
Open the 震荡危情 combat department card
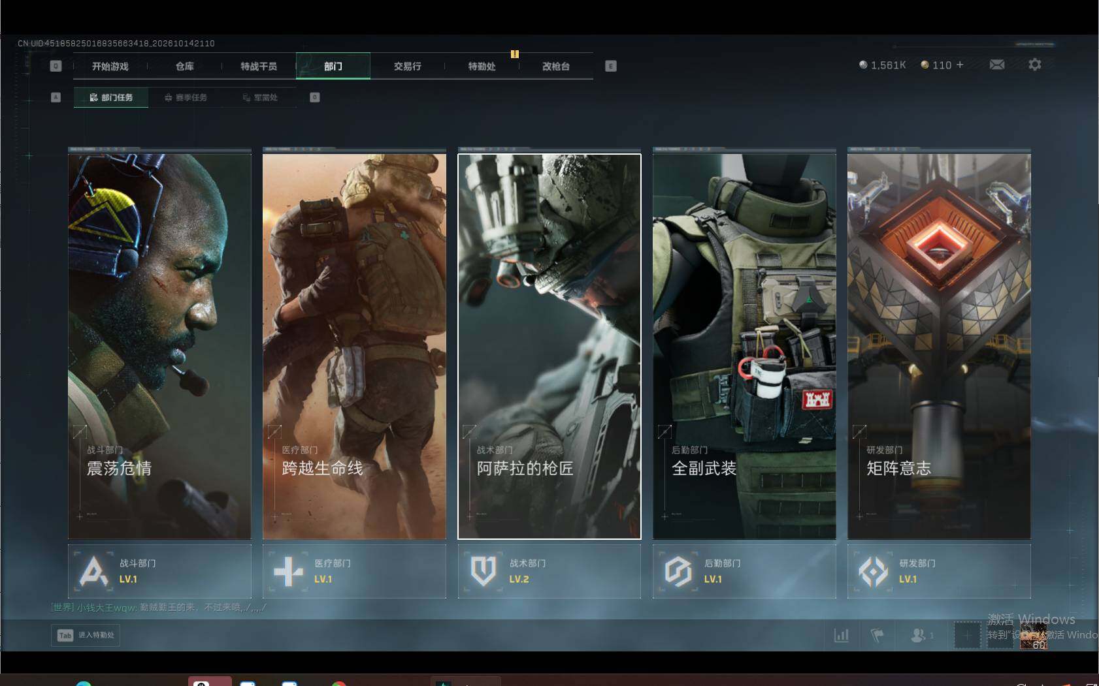159,347
